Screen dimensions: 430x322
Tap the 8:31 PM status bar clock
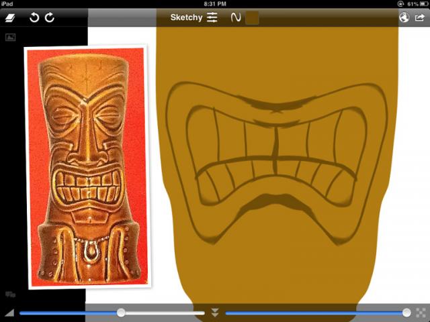point(215,4)
